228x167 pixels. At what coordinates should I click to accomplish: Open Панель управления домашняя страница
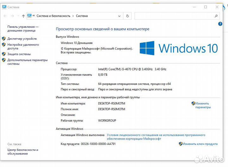[x=22, y=28]
